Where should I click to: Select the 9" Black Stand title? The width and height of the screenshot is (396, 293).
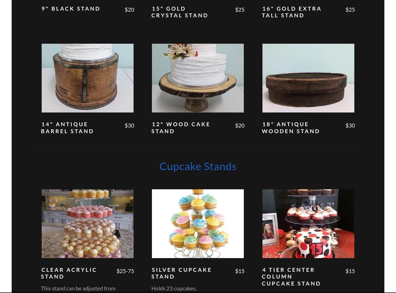click(x=71, y=9)
